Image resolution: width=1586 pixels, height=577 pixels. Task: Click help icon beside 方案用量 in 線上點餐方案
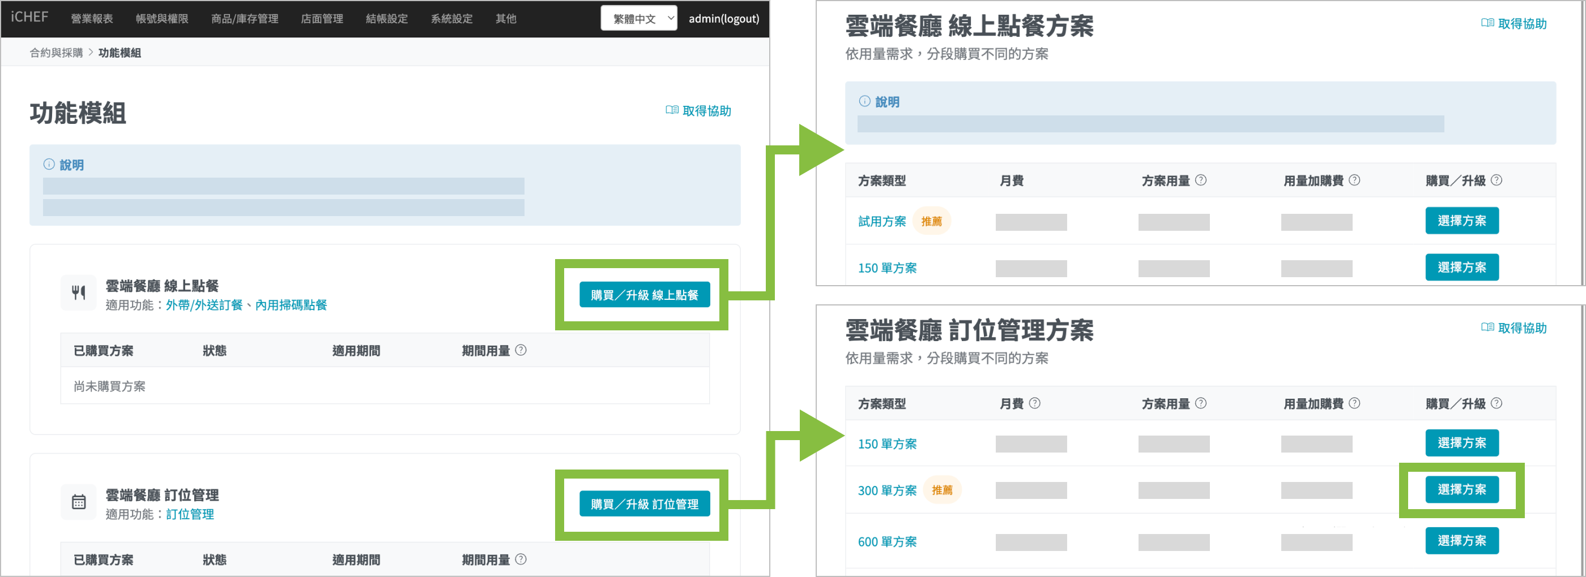click(1201, 180)
